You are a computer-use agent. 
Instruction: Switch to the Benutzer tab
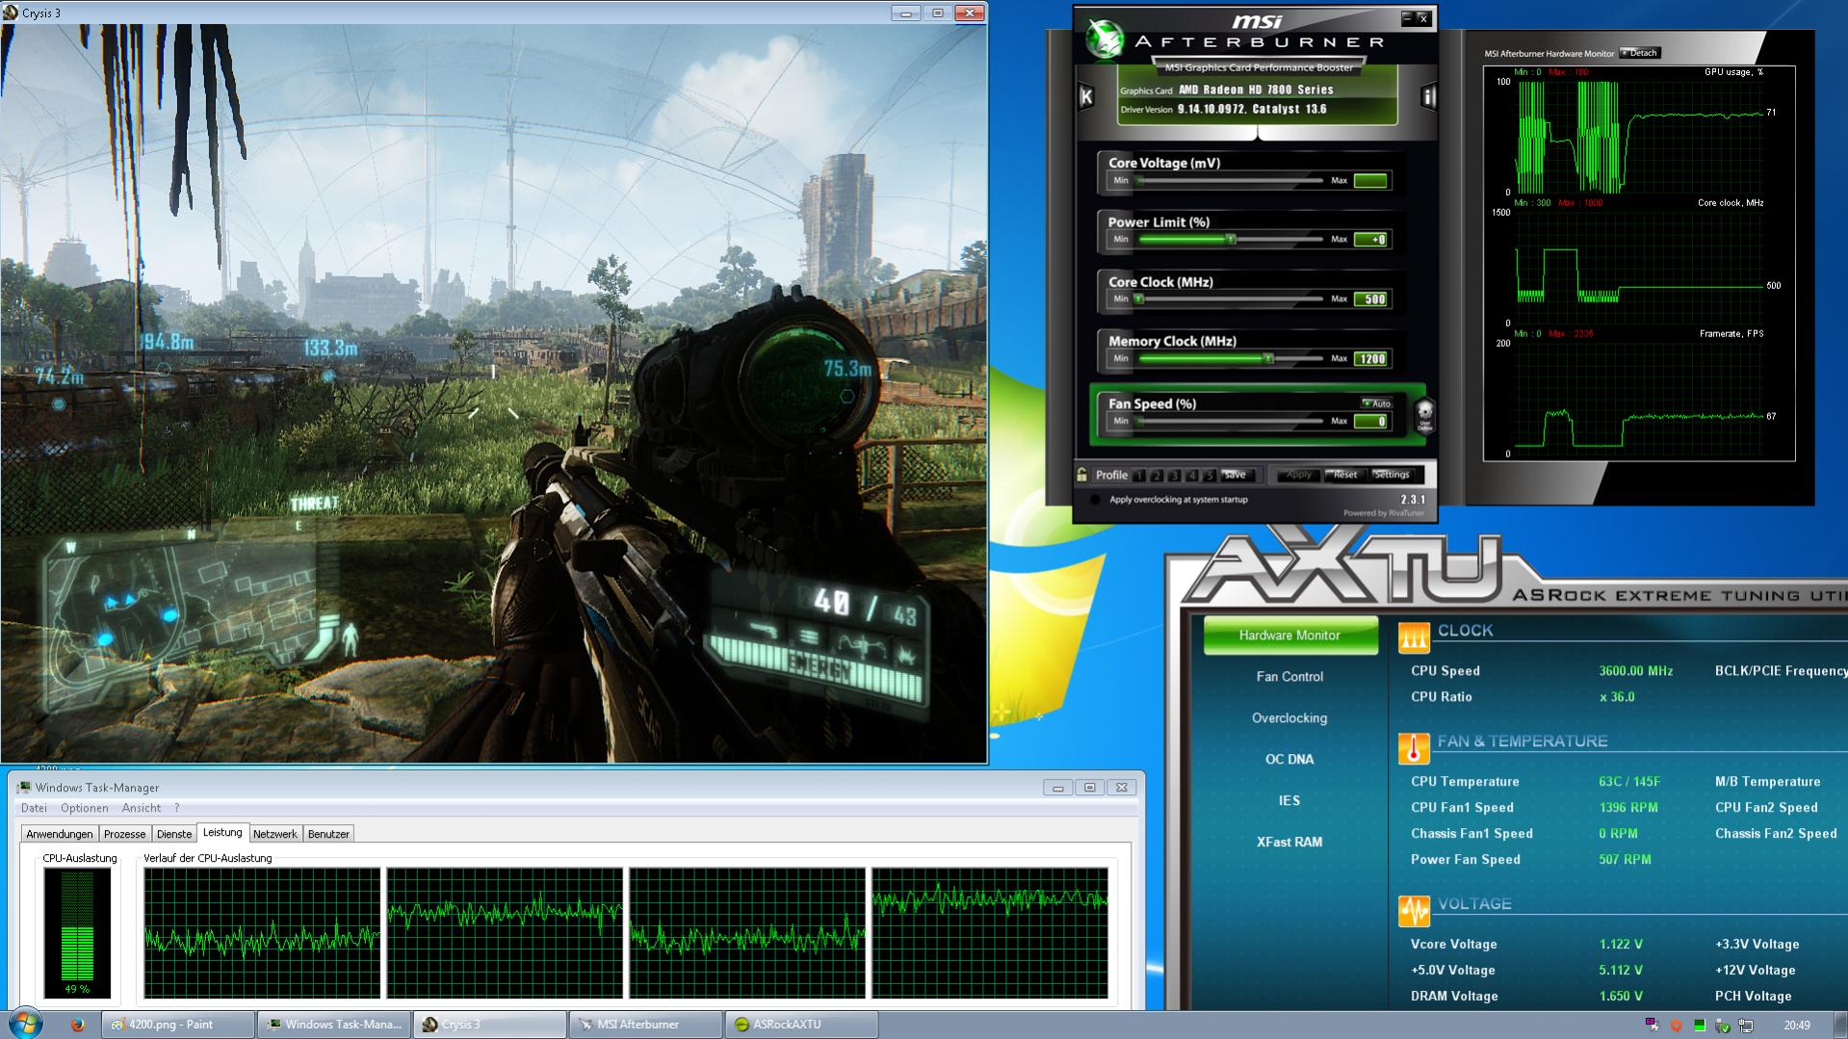click(328, 834)
